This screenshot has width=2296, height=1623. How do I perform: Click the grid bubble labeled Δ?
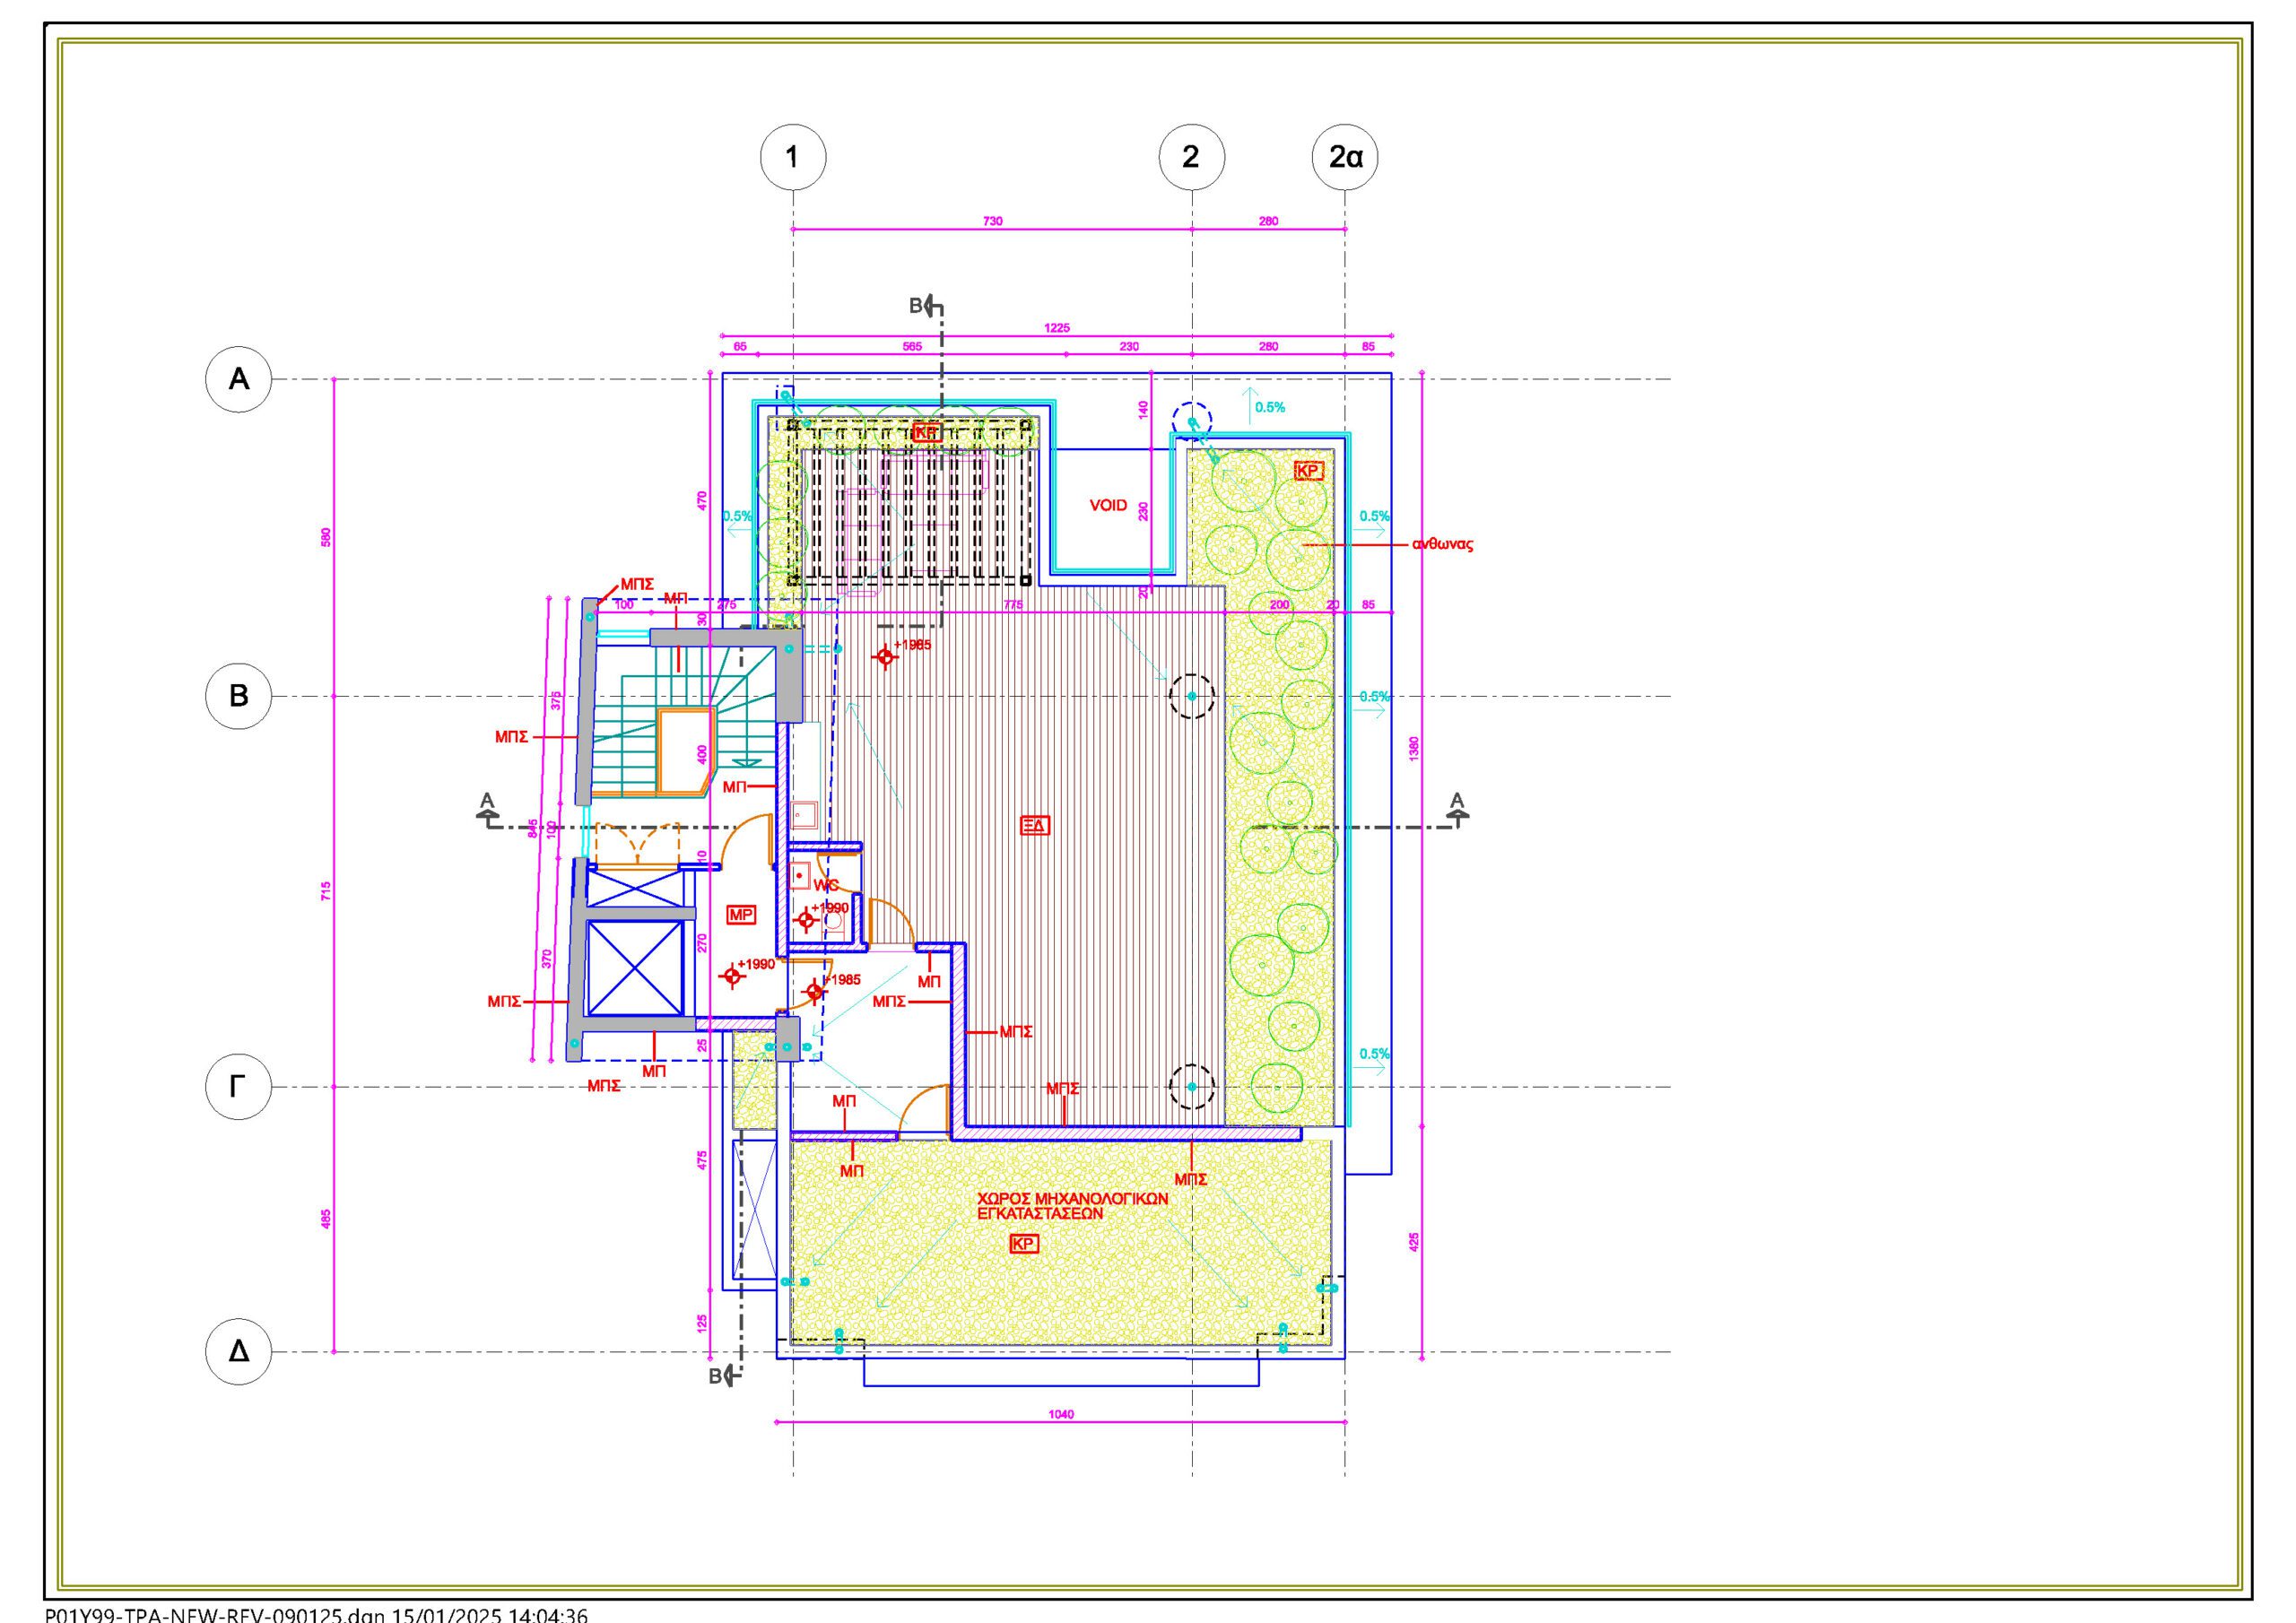[238, 1352]
